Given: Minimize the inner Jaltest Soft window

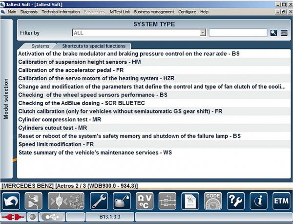Looking at the screenshot, I should coord(278,12).
